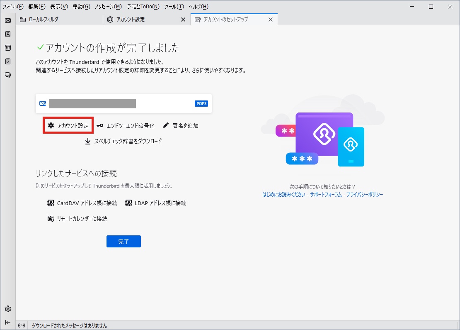The width and height of the screenshot is (460, 330).
Task: Open Settings gear at sidebar bottom
Action: pyautogui.click(x=8, y=309)
